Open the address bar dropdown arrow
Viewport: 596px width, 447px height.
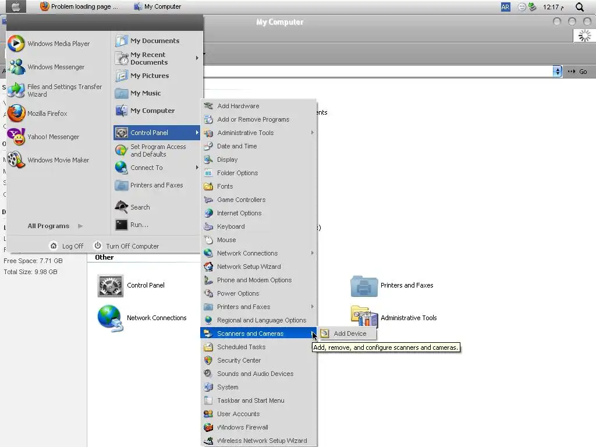click(557, 72)
